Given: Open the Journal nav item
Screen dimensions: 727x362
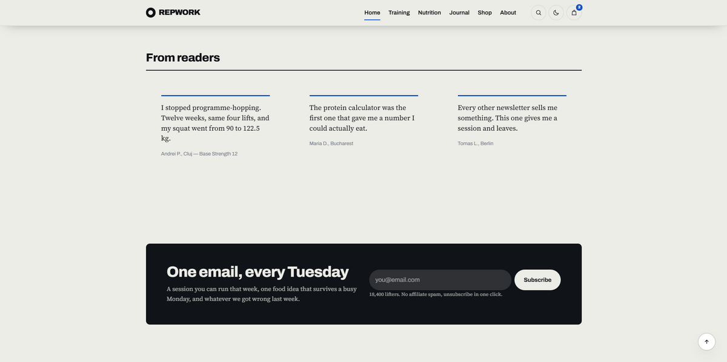Looking at the screenshot, I should tap(459, 13).
